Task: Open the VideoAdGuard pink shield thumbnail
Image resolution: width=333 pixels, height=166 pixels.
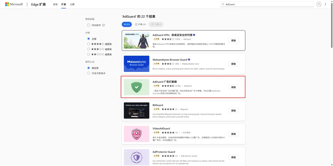Action: coord(137,134)
